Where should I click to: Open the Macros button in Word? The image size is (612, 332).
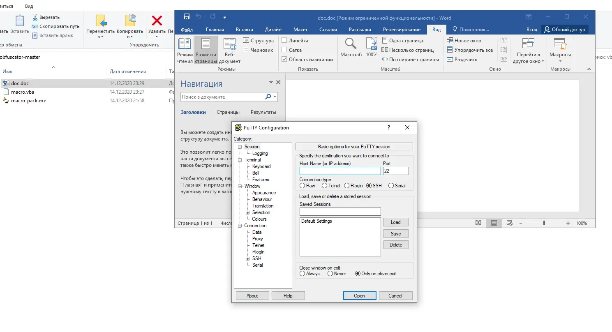[x=560, y=50]
